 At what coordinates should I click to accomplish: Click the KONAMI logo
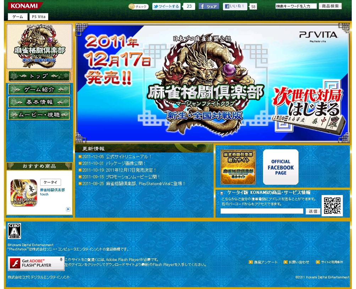click(x=25, y=6)
